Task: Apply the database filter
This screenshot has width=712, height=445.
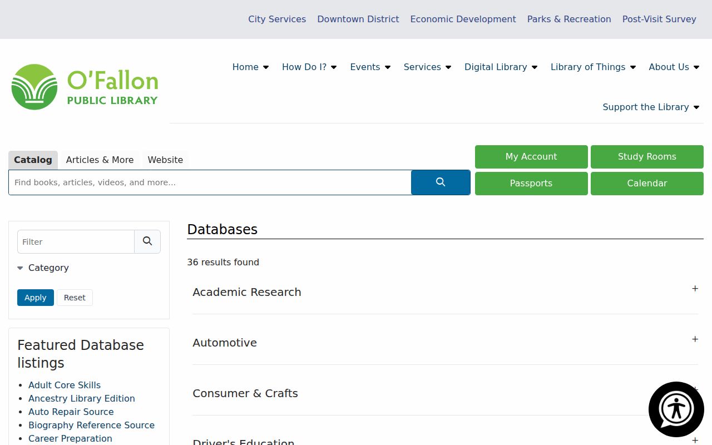Action: coord(36,298)
